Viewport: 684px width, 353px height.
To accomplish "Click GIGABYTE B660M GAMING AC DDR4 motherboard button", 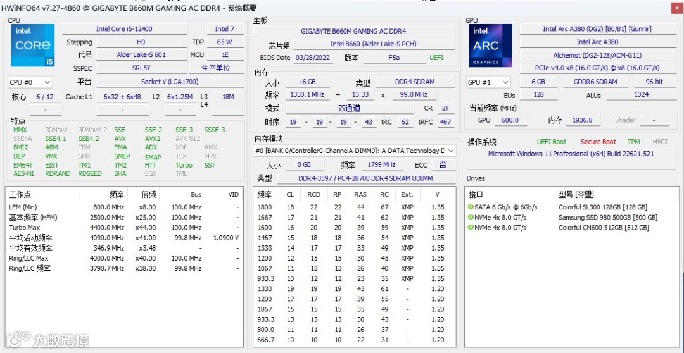I will 354,32.
